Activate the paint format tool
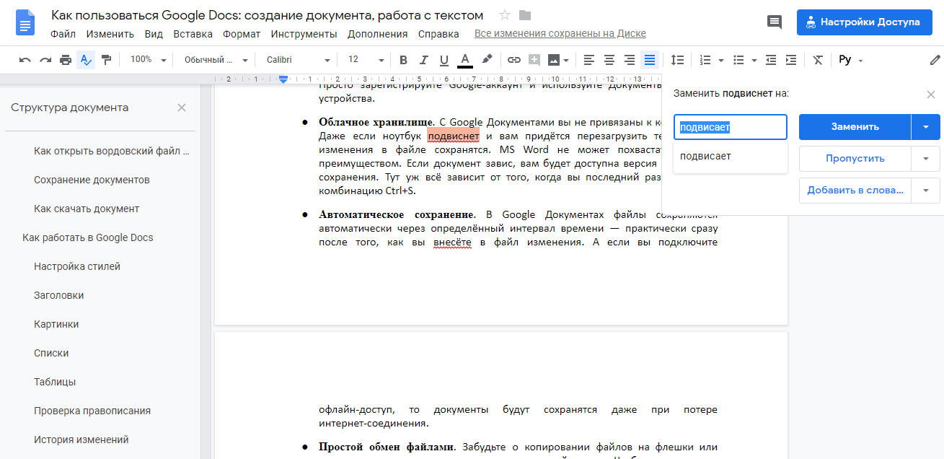Screen dimensions: 944x459 106,60
